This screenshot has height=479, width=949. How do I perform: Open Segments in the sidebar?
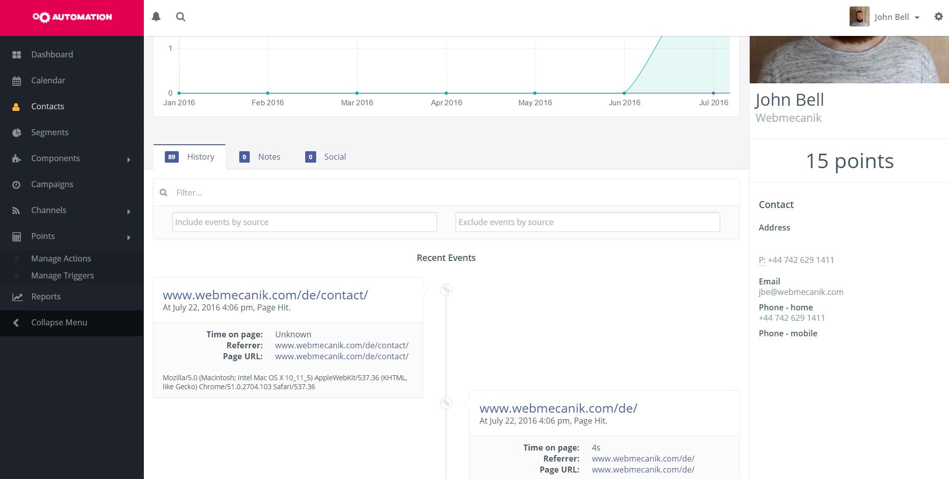tap(49, 132)
